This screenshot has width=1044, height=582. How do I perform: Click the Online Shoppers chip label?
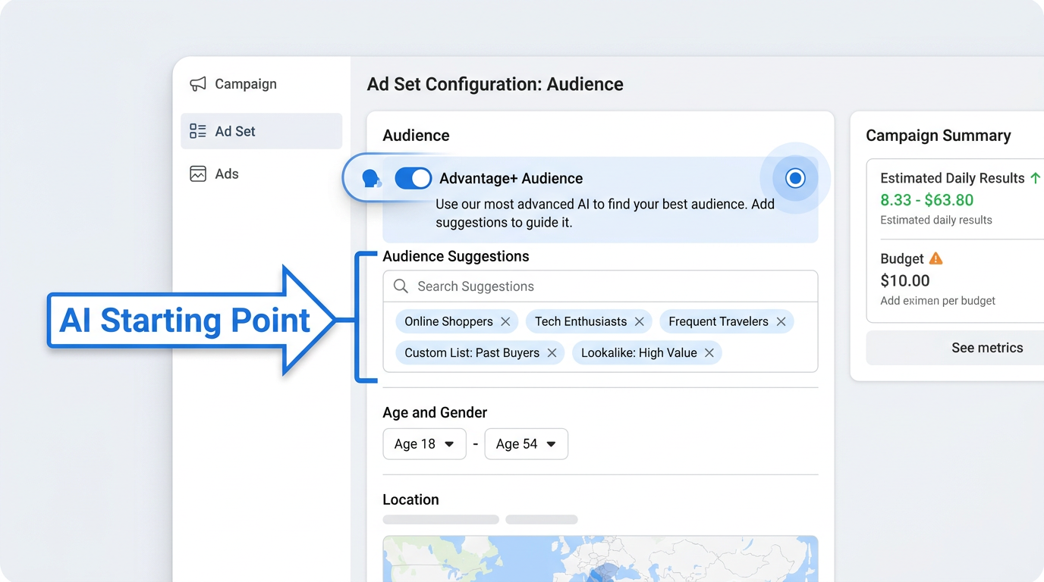(448, 321)
